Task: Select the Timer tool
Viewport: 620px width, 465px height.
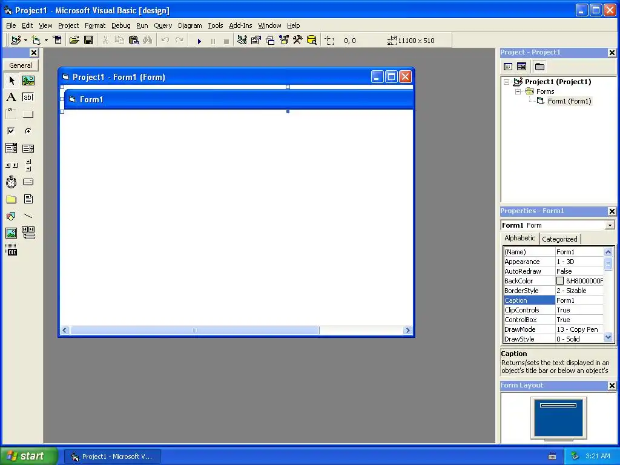Action: tap(12, 182)
